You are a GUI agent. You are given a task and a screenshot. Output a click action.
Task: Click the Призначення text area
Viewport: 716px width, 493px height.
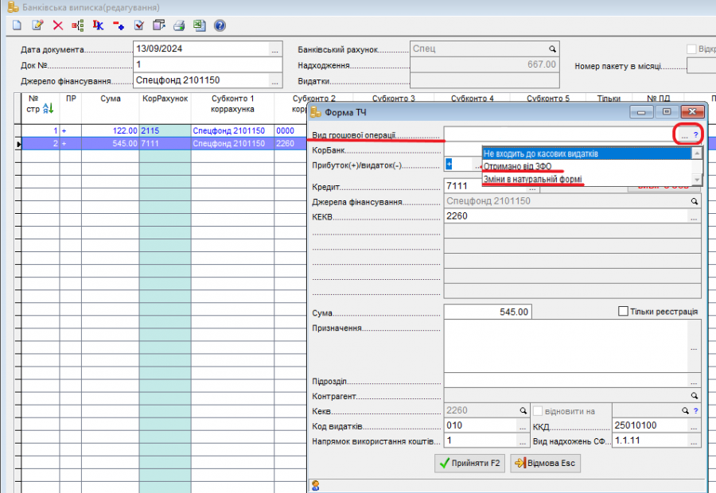pyautogui.click(x=565, y=346)
